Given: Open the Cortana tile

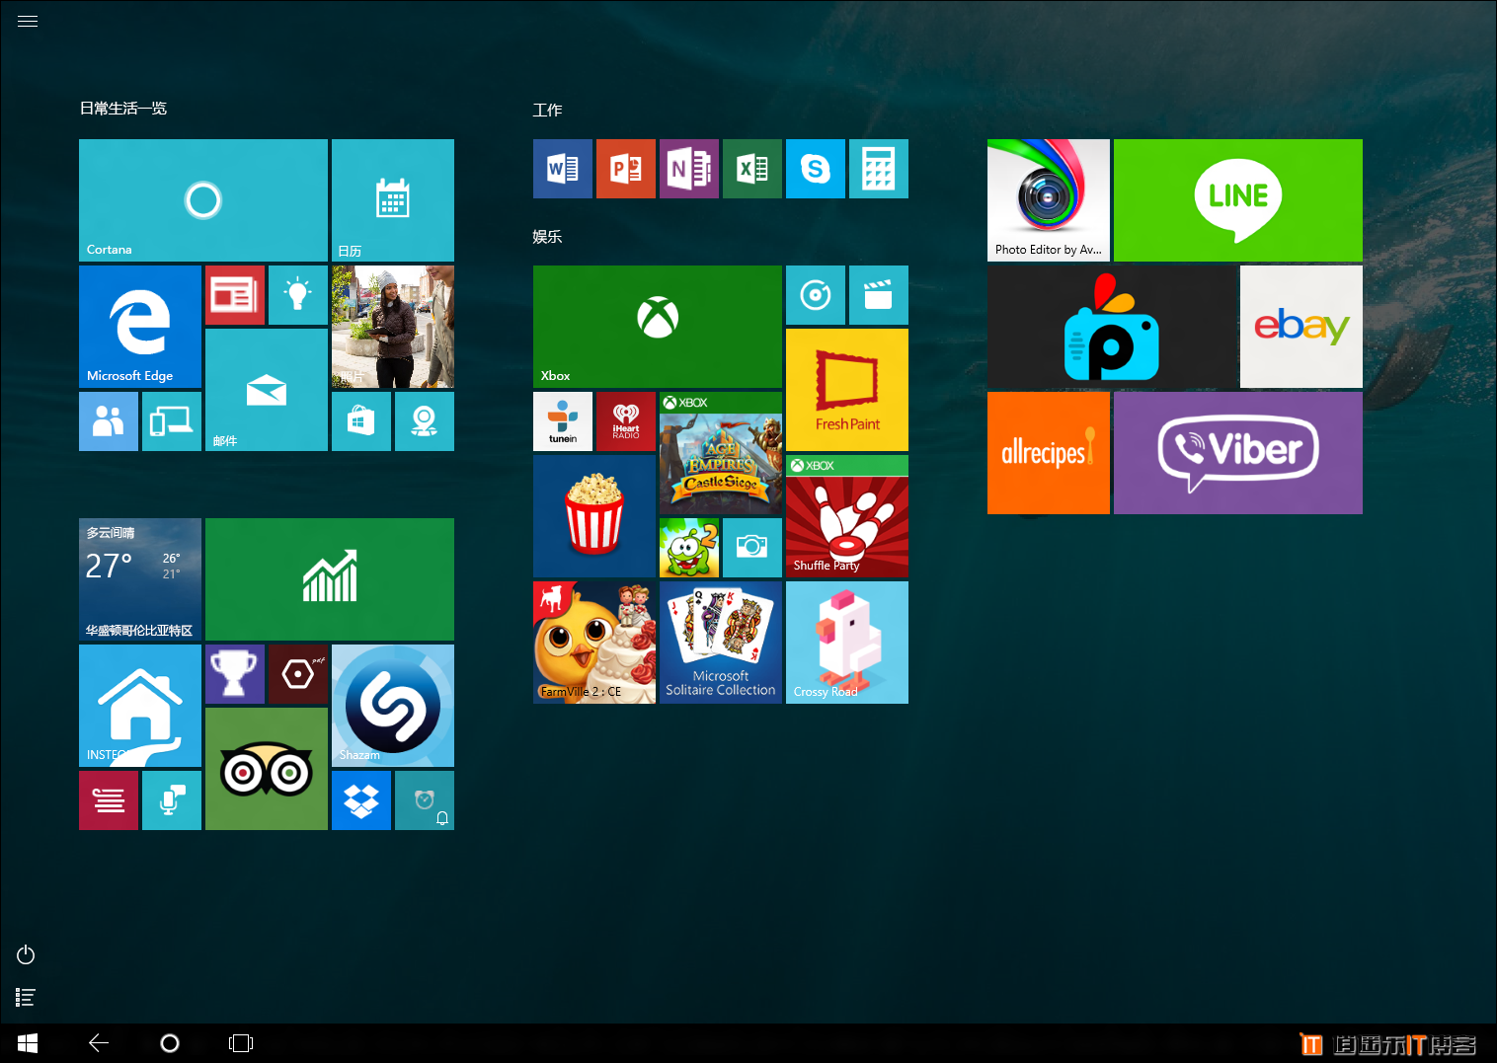Looking at the screenshot, I should pyautogui.click(x=203, y=200).
